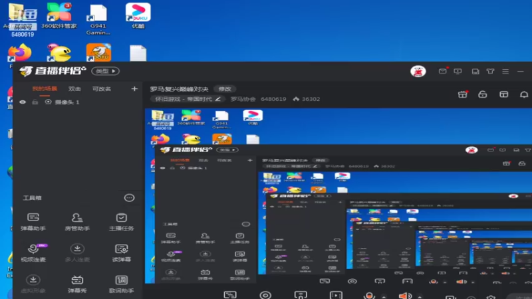Click the 修改 button beside the stream title
The width and height of the screenshot is (532, 299).
(225, 89)
